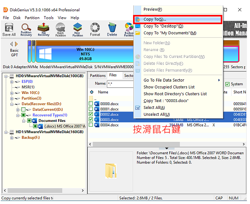Start Quick Partition

tap(61, 30)
